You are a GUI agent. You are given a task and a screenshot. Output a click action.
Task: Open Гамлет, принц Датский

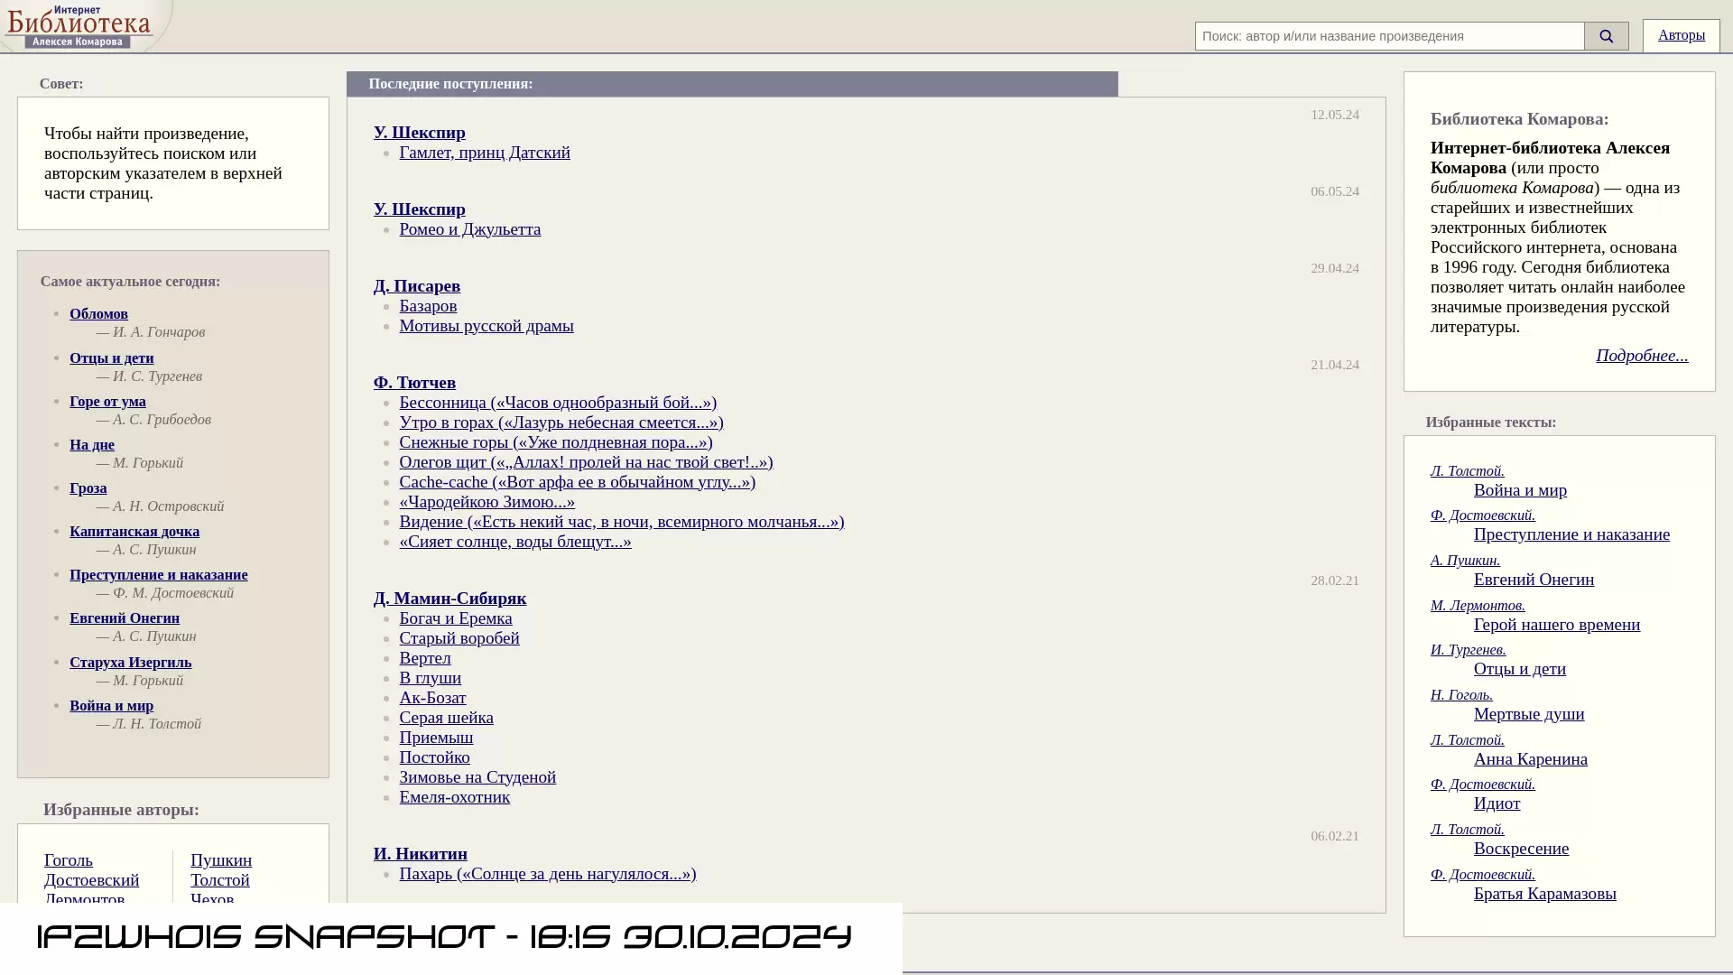point(485,153)
